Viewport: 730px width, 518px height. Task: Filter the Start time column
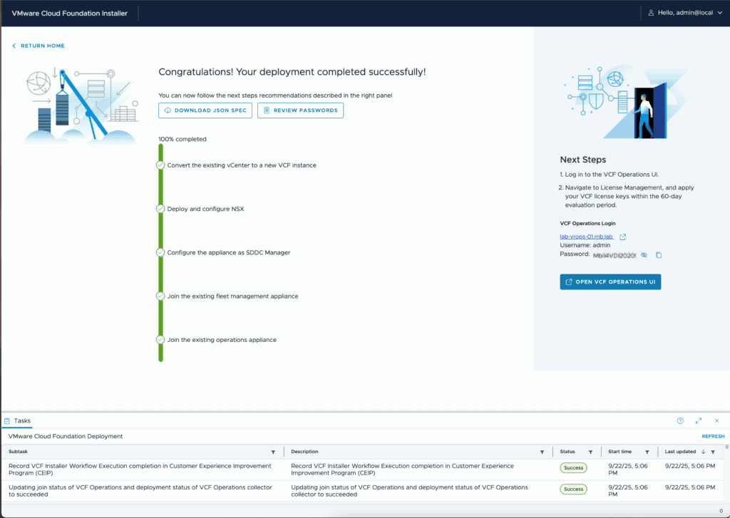coord(647,452)
